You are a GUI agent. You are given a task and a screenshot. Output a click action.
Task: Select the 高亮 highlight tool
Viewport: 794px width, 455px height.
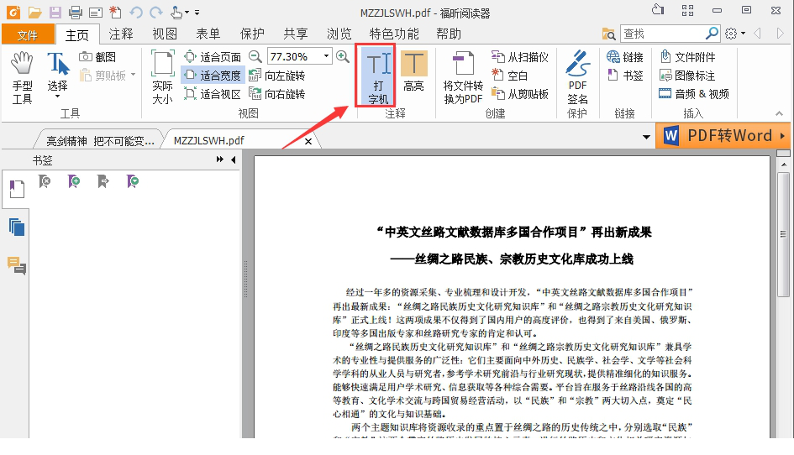point(413,72)
